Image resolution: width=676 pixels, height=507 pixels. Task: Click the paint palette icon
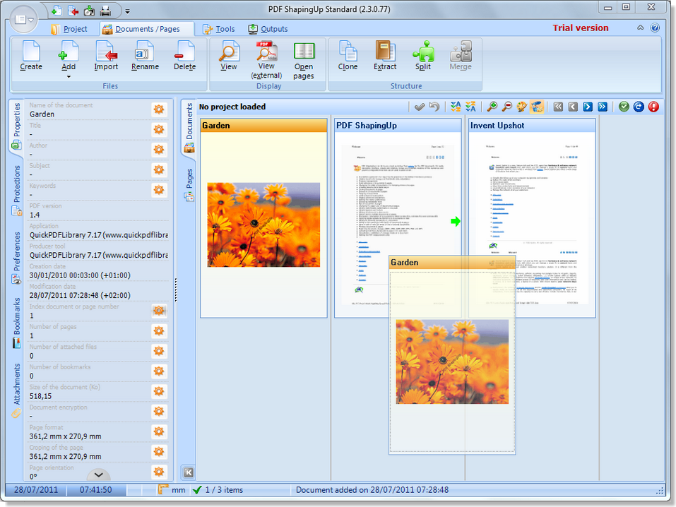(x=522, y=107)
